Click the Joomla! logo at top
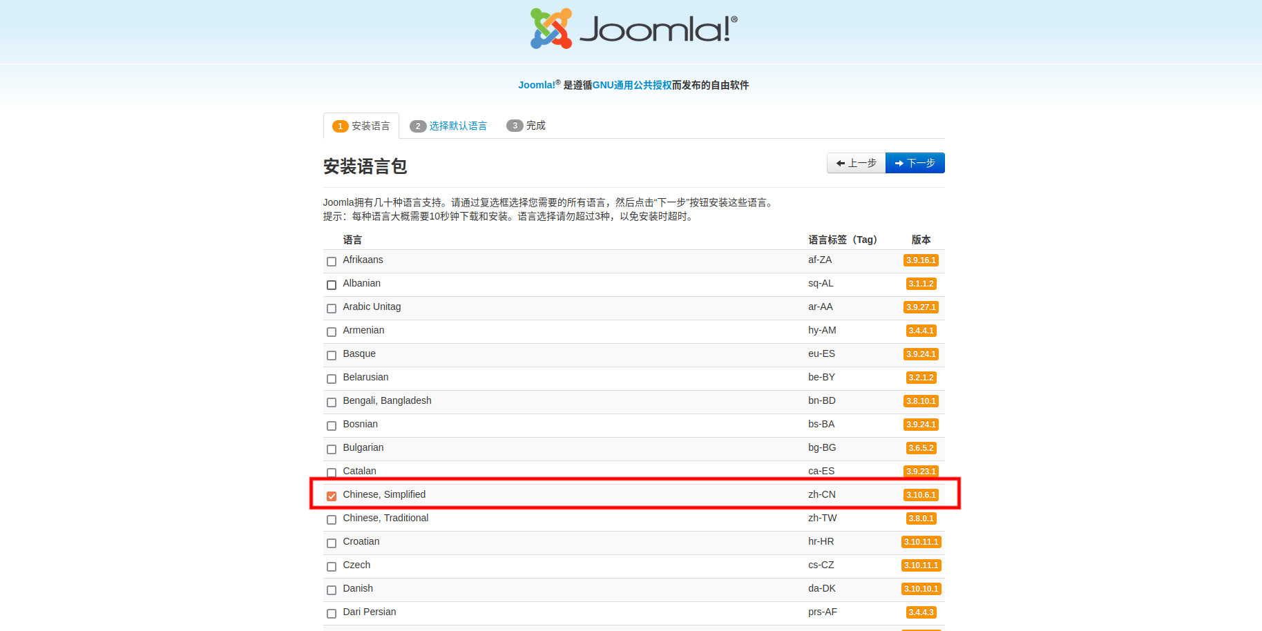 tap(633, 28)
